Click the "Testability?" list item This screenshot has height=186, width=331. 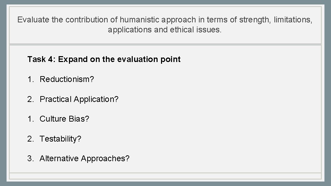pos(60,139)
